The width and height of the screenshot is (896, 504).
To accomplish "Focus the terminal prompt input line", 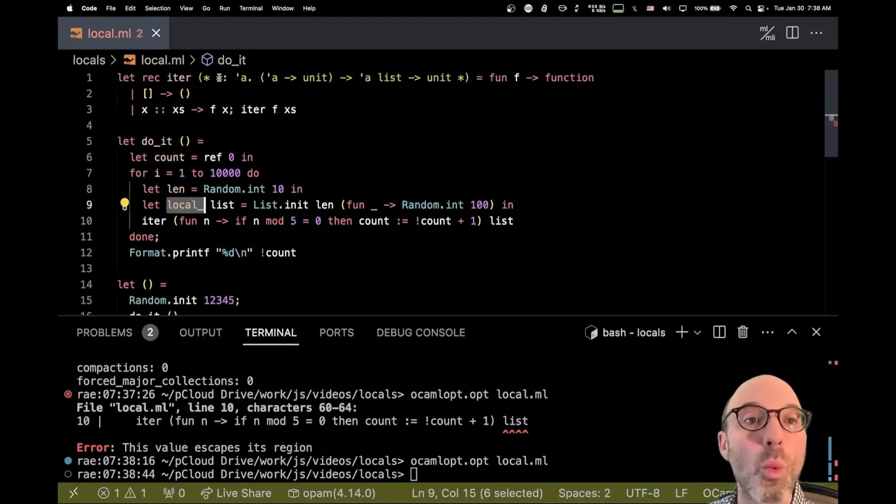I will (414, 474).
